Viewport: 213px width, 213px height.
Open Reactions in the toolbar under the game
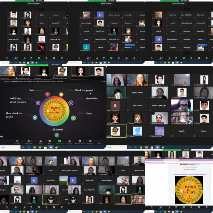(90, 142)
